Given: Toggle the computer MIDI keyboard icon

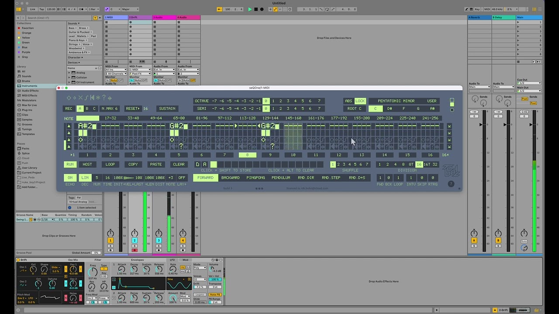Looking at the screenshot, I should tap(472, 9).
